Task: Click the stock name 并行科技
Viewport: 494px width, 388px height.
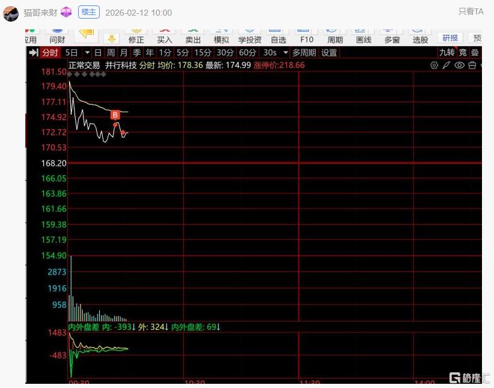Action: (x=121, y=65)
